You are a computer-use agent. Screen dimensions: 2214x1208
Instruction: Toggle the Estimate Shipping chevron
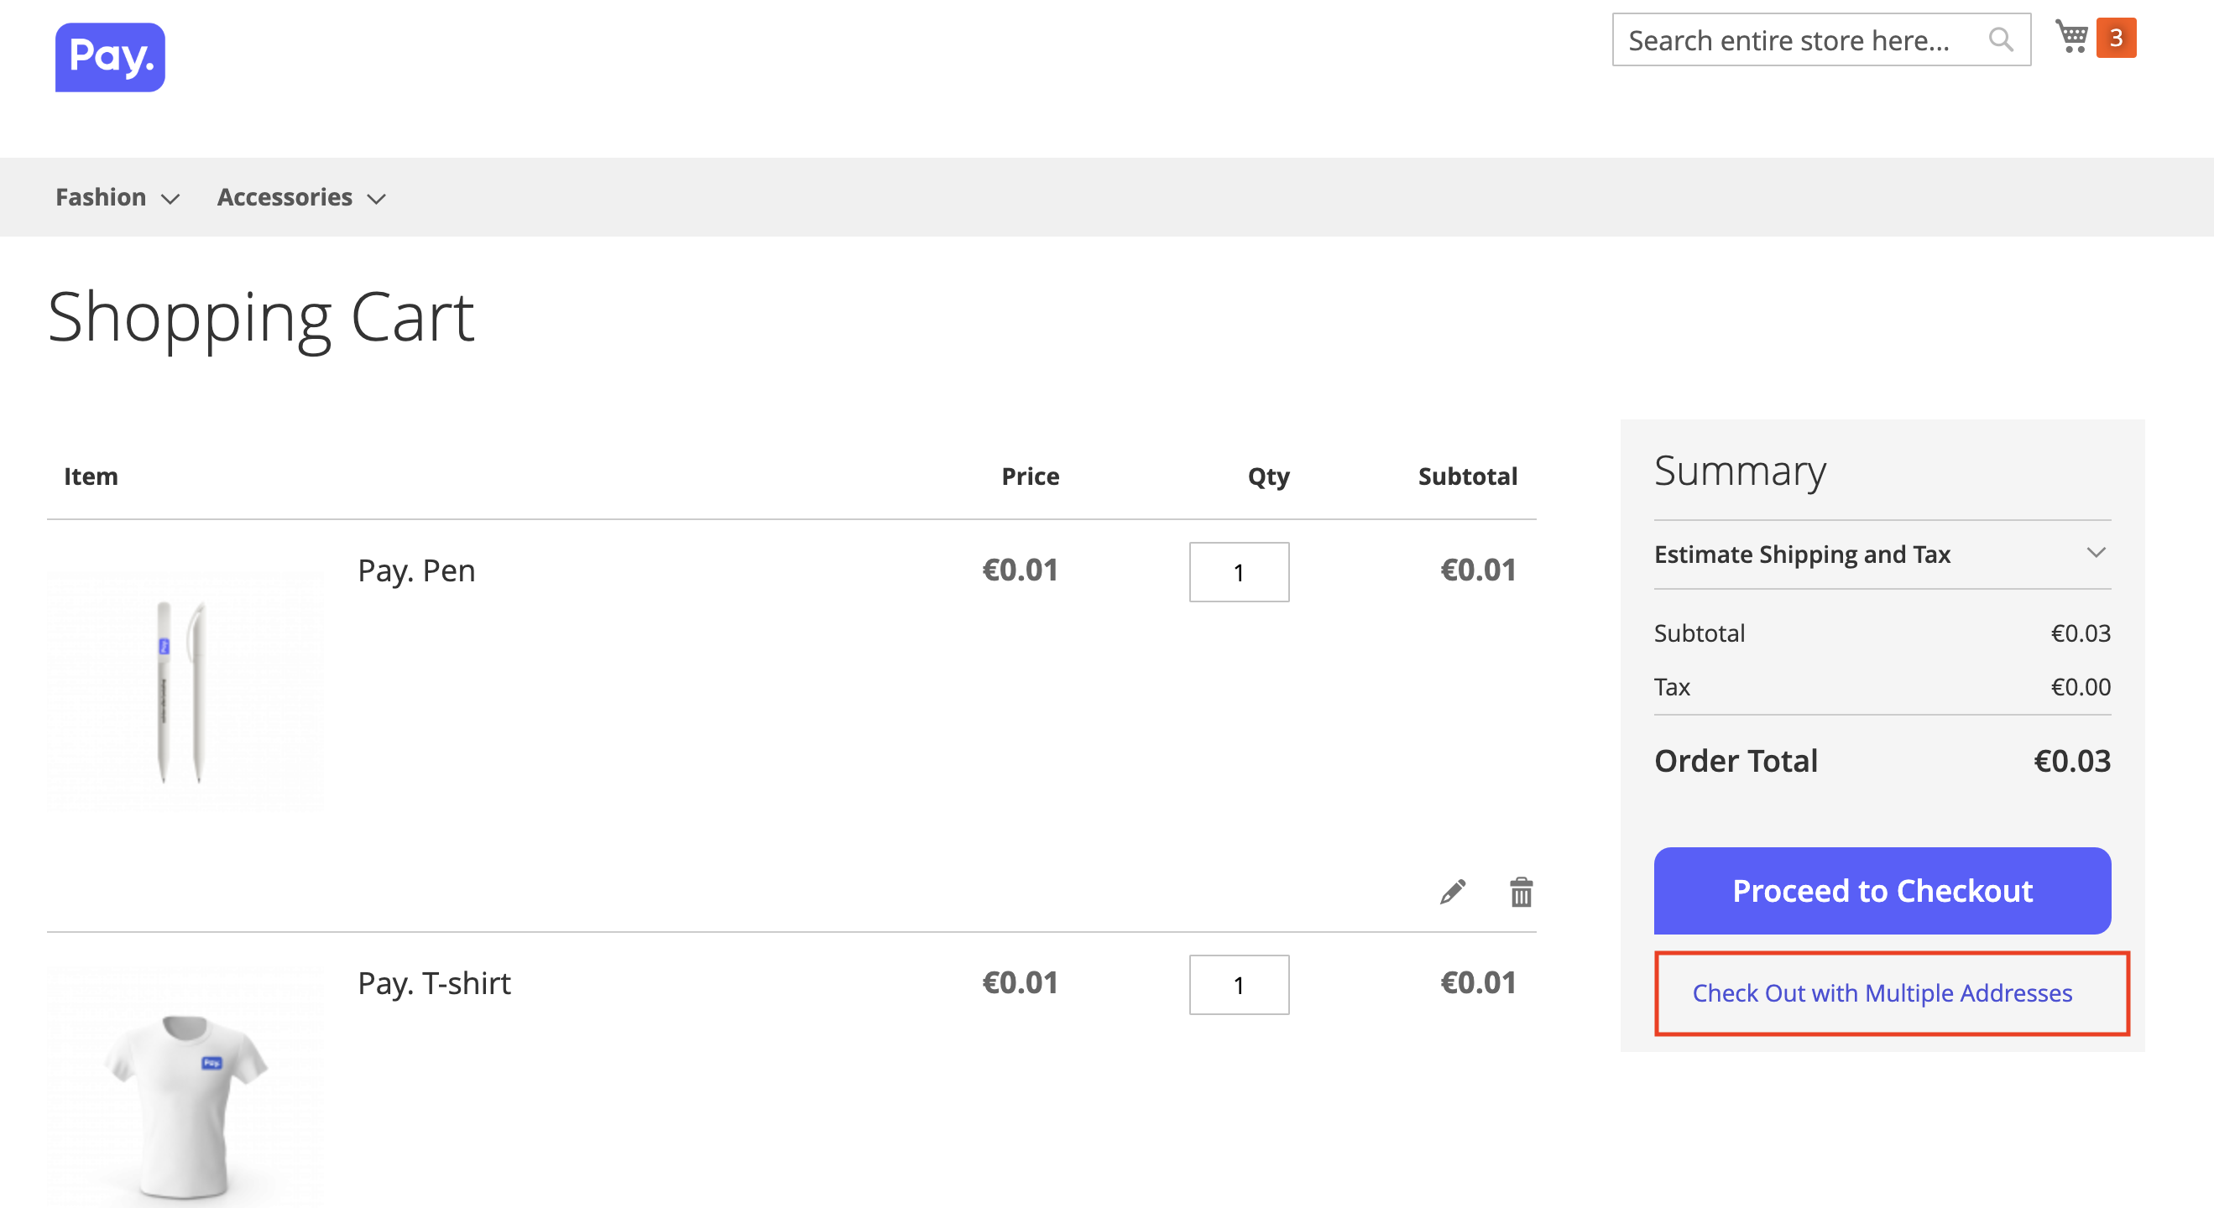(2097, 553)
